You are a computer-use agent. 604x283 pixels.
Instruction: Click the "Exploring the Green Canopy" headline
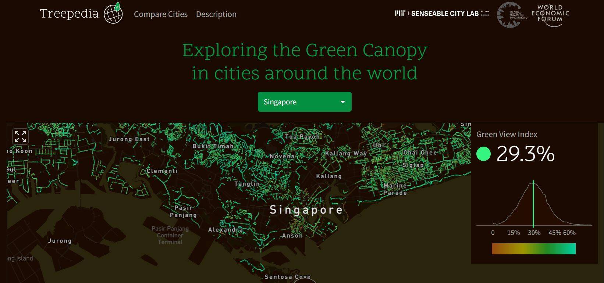(305, 50)
